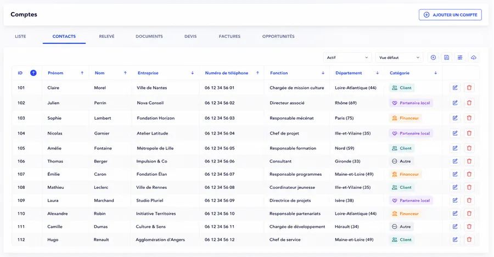Sort by Département column arrow

378,73
